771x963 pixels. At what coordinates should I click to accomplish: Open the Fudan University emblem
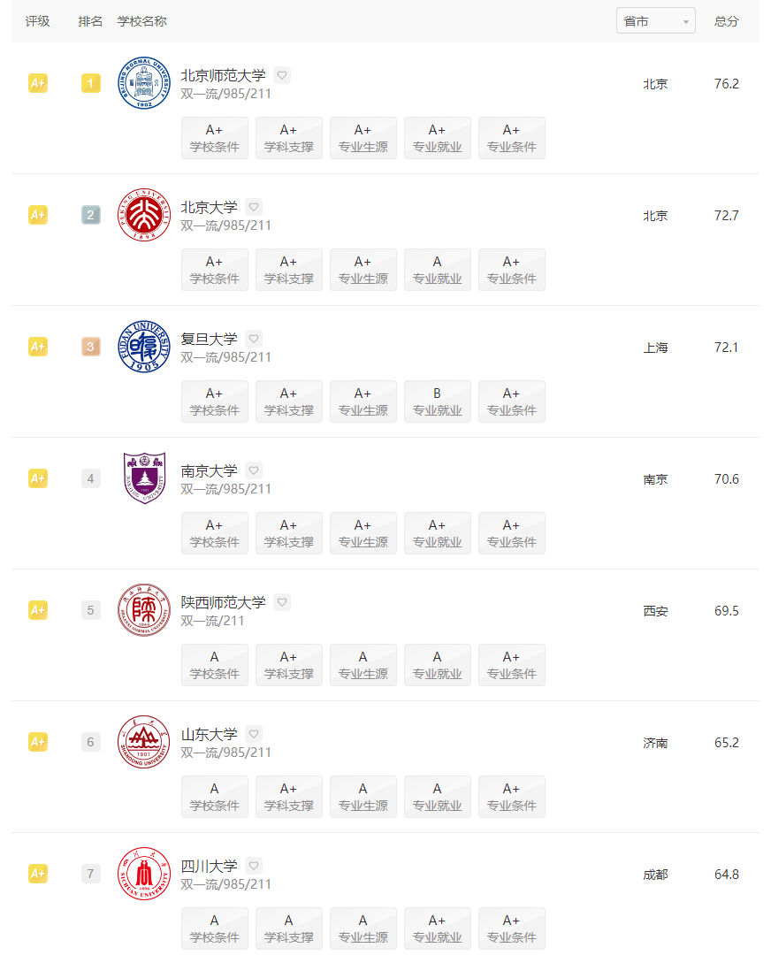(144, 347)
